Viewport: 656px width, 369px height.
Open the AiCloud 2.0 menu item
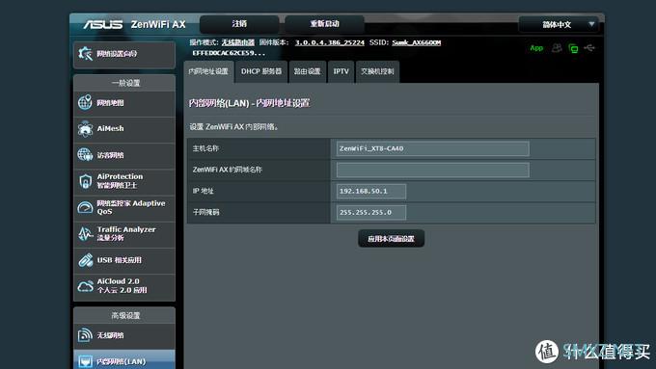(x=124, y=286)
